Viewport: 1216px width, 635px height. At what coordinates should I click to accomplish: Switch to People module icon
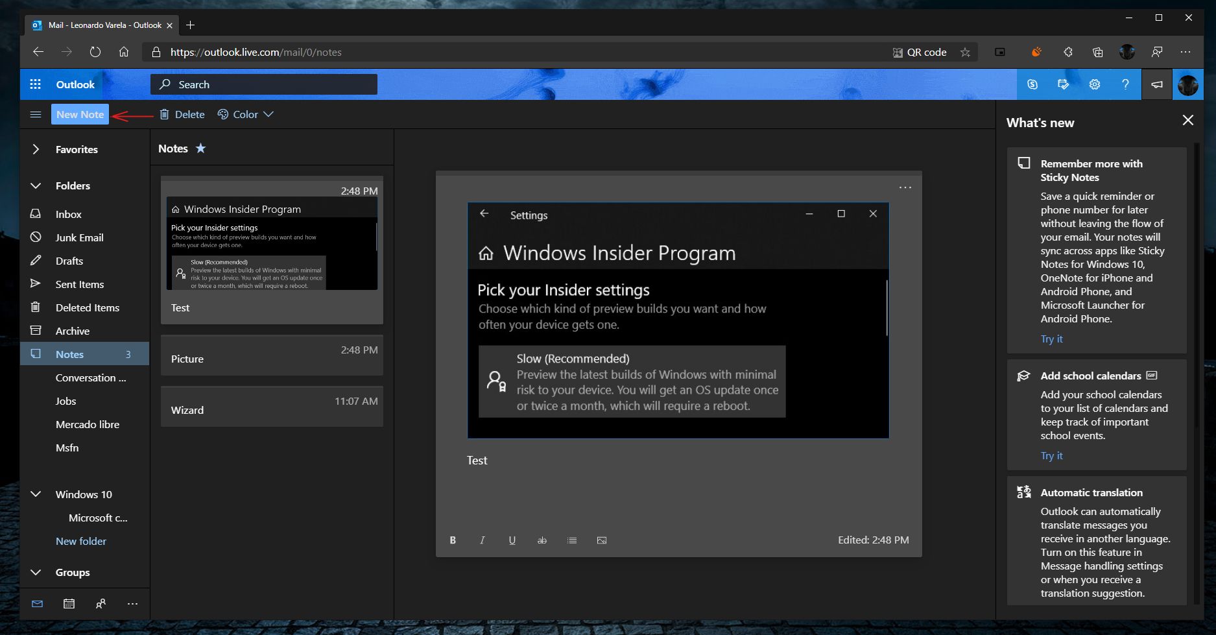click(x=101, y=604)
